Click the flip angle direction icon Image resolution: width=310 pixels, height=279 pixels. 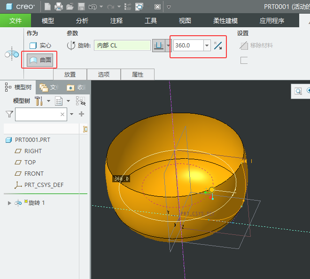click(218, 46)
